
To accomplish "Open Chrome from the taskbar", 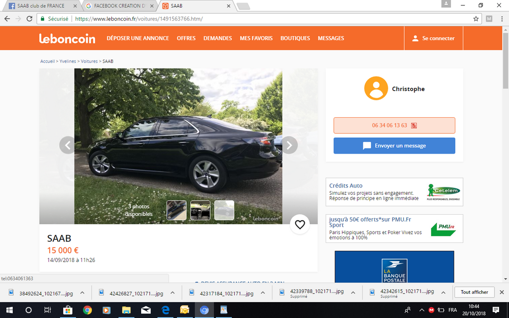I will [x=87, y=310].
